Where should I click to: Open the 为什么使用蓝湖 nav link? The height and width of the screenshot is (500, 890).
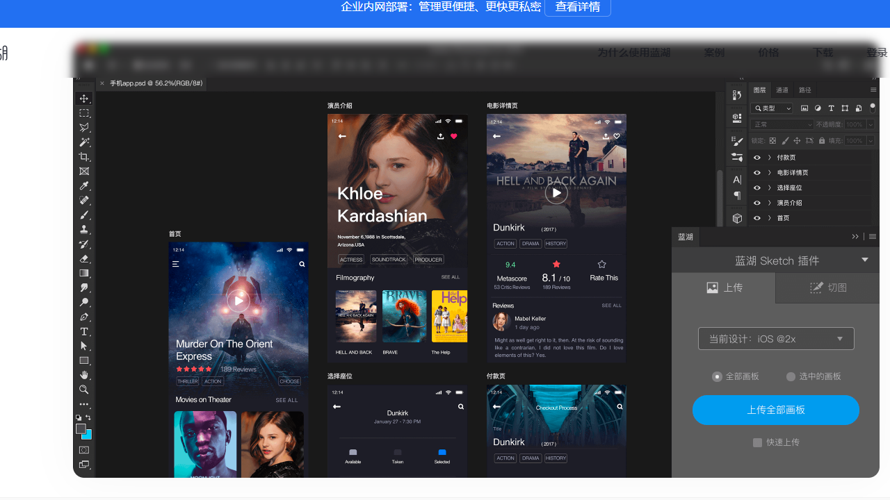633,53
